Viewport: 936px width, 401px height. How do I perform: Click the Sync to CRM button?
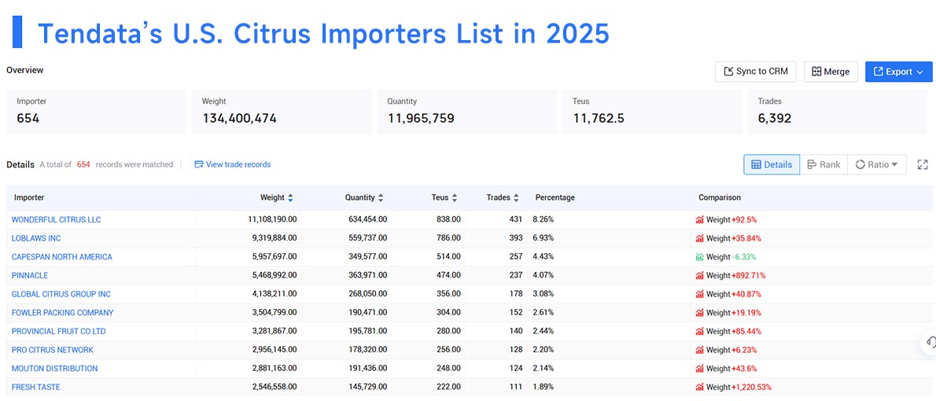756,72
